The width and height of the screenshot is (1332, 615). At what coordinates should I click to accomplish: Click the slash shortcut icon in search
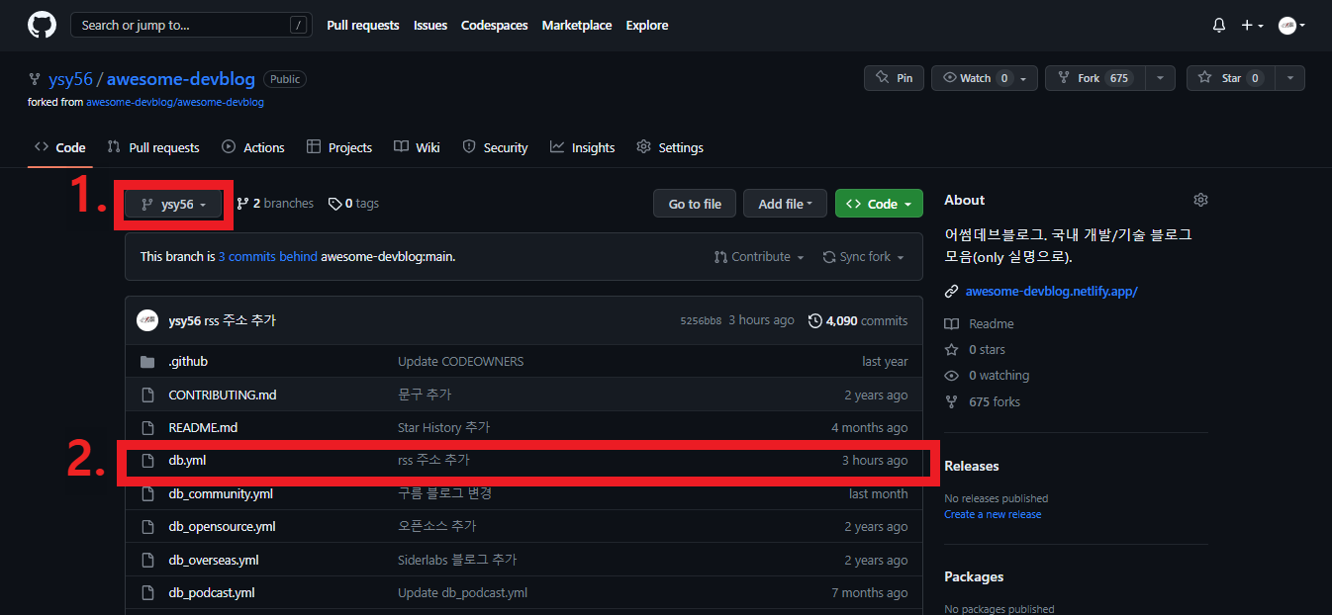point(298,25)
